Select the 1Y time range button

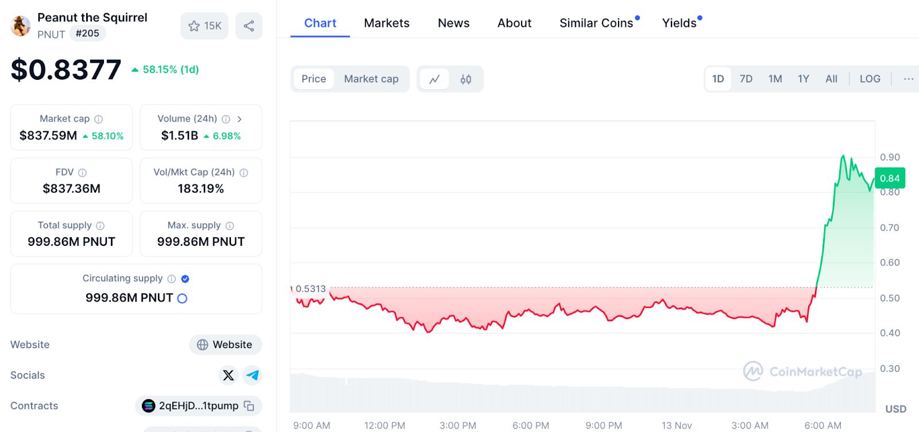click(803, 79)
